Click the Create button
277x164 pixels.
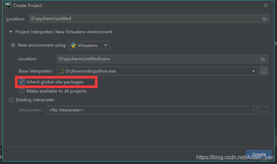(259, 154)
